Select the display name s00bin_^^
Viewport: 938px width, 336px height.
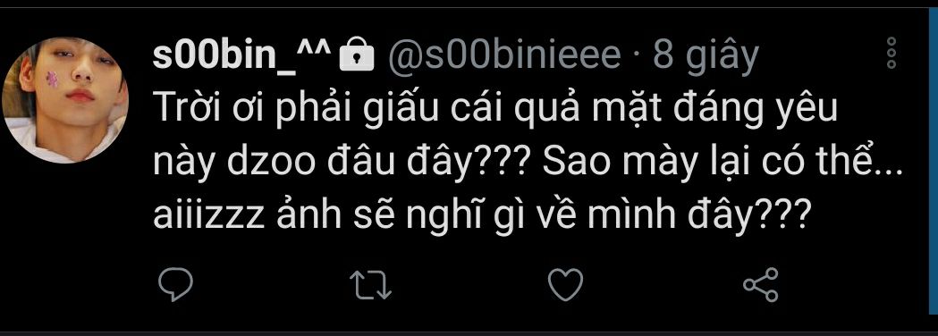click(x=241, y=55)
